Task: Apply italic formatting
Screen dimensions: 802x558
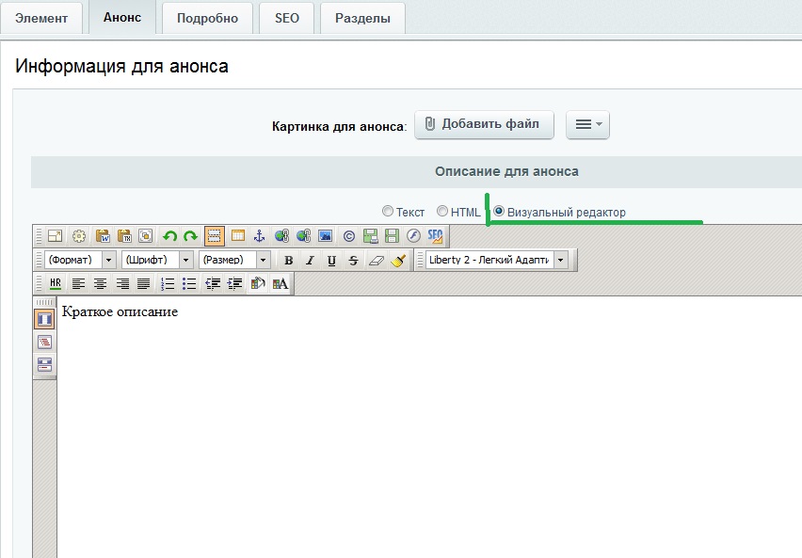Action: [310, 261]
